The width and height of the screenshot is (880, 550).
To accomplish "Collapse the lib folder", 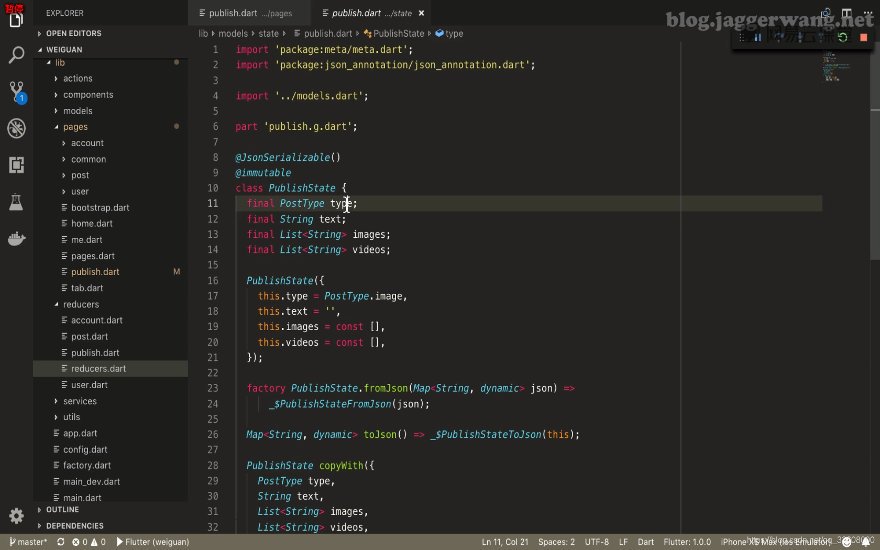I will [110, 62].
